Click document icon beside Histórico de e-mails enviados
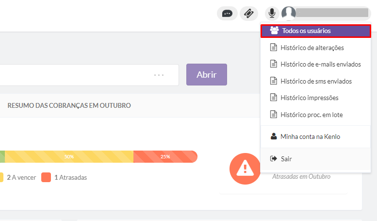The image size is (377, 221). (273, 64)
